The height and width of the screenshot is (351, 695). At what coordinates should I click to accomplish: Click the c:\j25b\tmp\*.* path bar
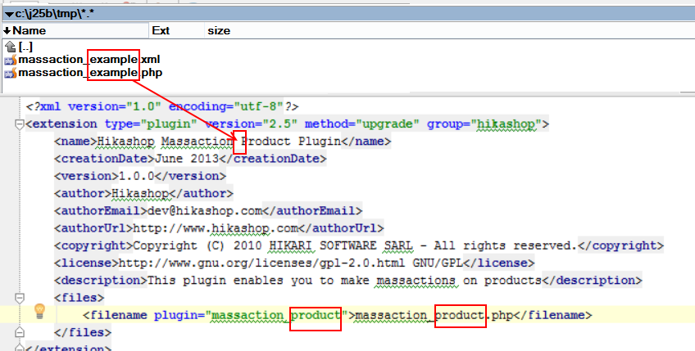[347, 14]
